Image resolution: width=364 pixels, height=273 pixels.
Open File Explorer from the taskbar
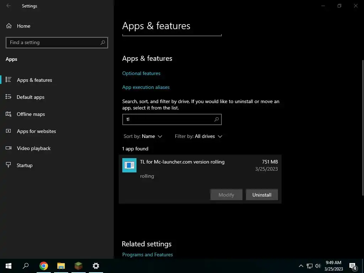(61, 266)
